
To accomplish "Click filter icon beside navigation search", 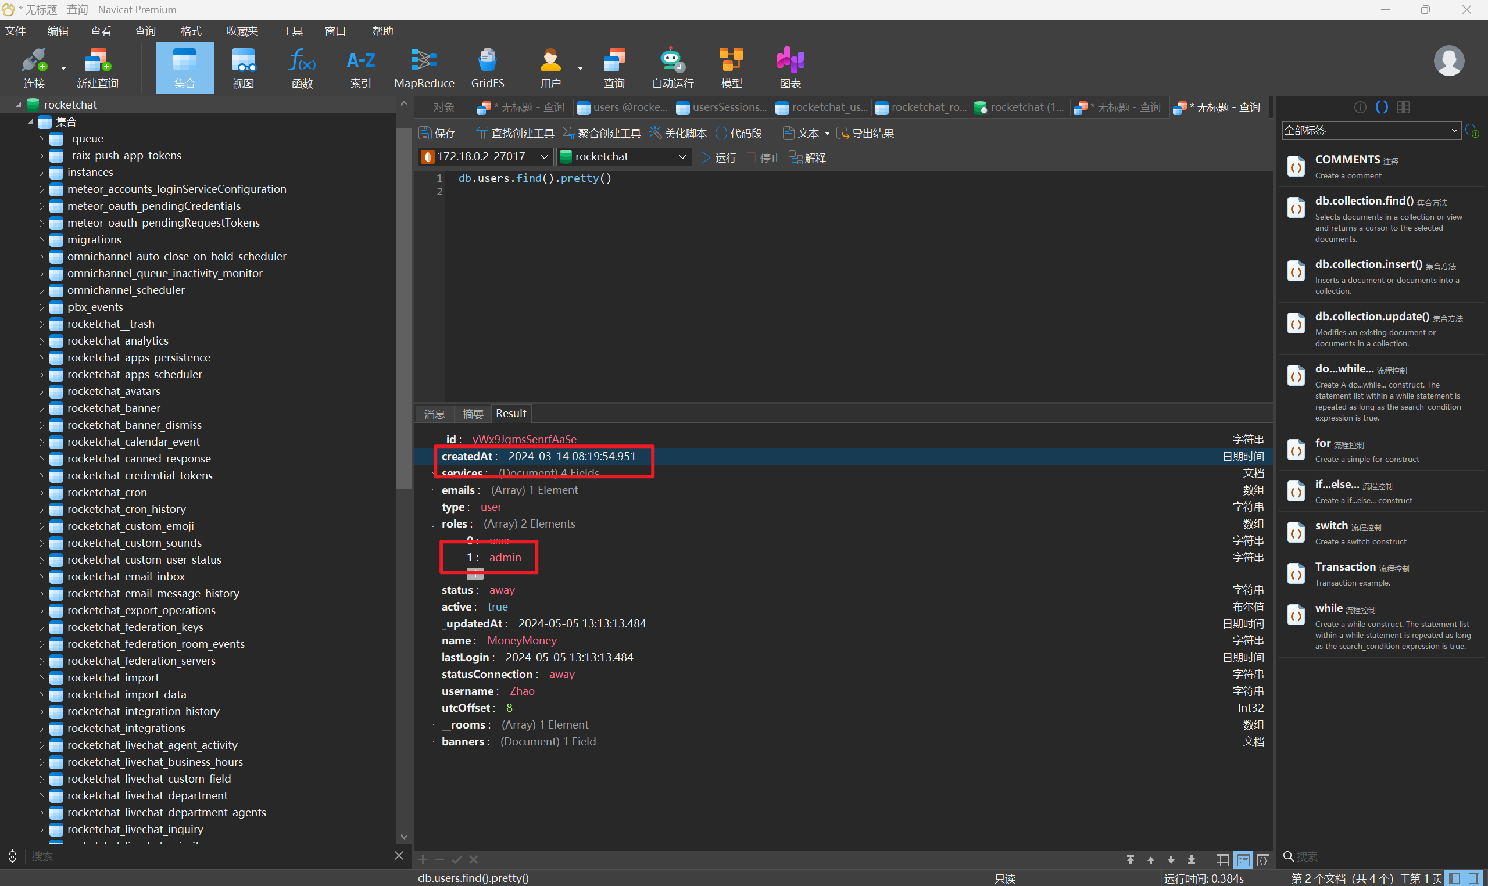I will (x=13, y=857).
